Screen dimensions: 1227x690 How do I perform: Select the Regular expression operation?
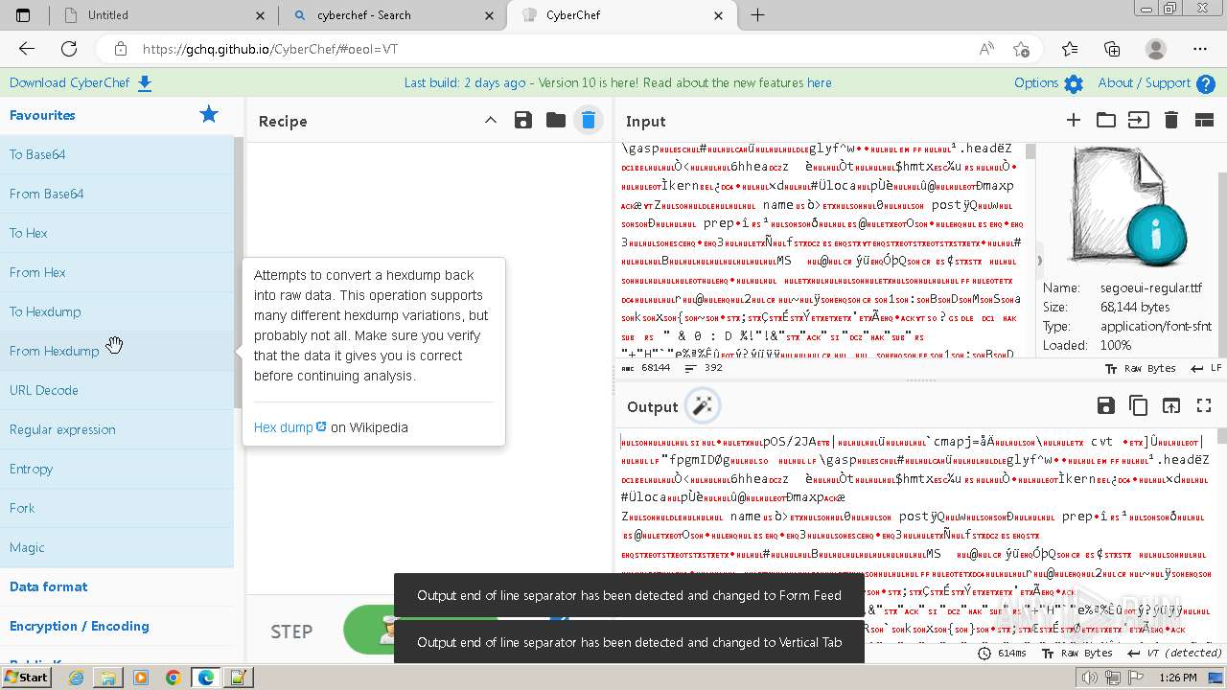pyautogui.click(x=117, y=429)
